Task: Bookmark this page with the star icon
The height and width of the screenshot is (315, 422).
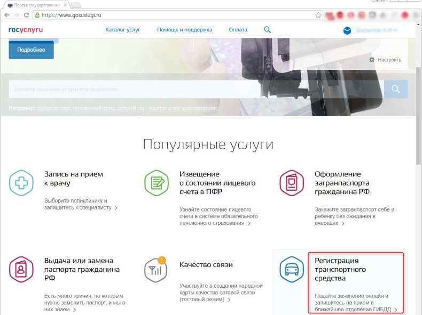Action: click(x=318, y=15)
